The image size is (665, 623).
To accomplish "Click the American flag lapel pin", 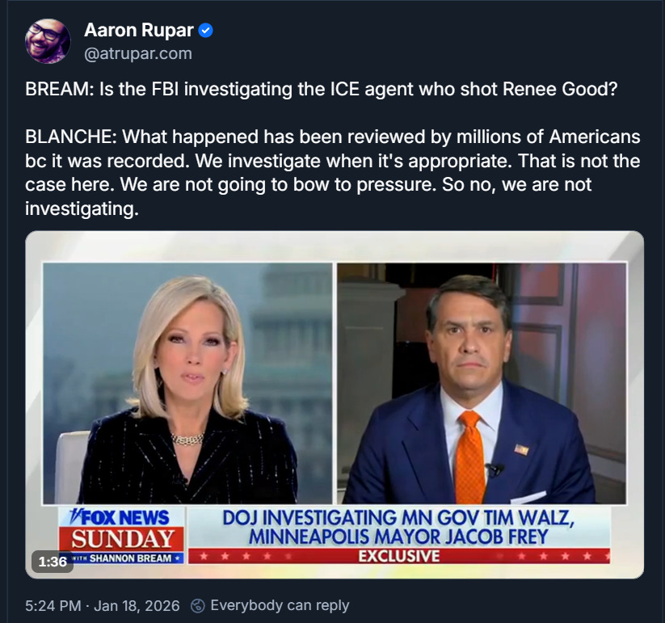I will click(x=521, y=449).
